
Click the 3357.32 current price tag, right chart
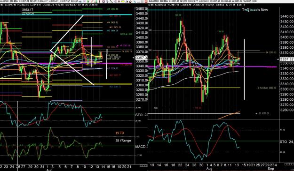(286, 59)
